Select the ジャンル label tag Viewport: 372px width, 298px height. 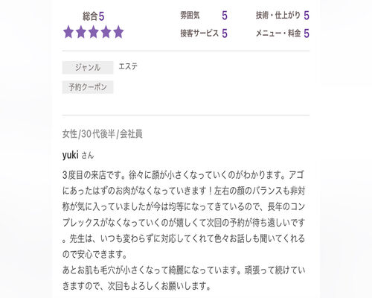pyautogui.click(x=88, y=68)
